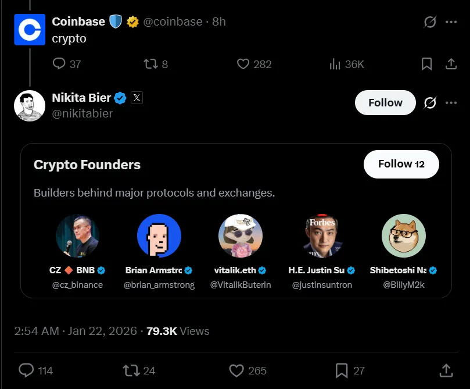Screen dimensions: 470x389
Task: Open the more options menu on Coinbase's tweet
Action: click(x=451, y=22)
